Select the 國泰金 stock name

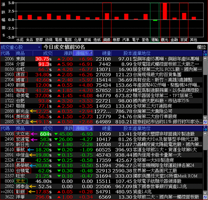click(23, 187)
